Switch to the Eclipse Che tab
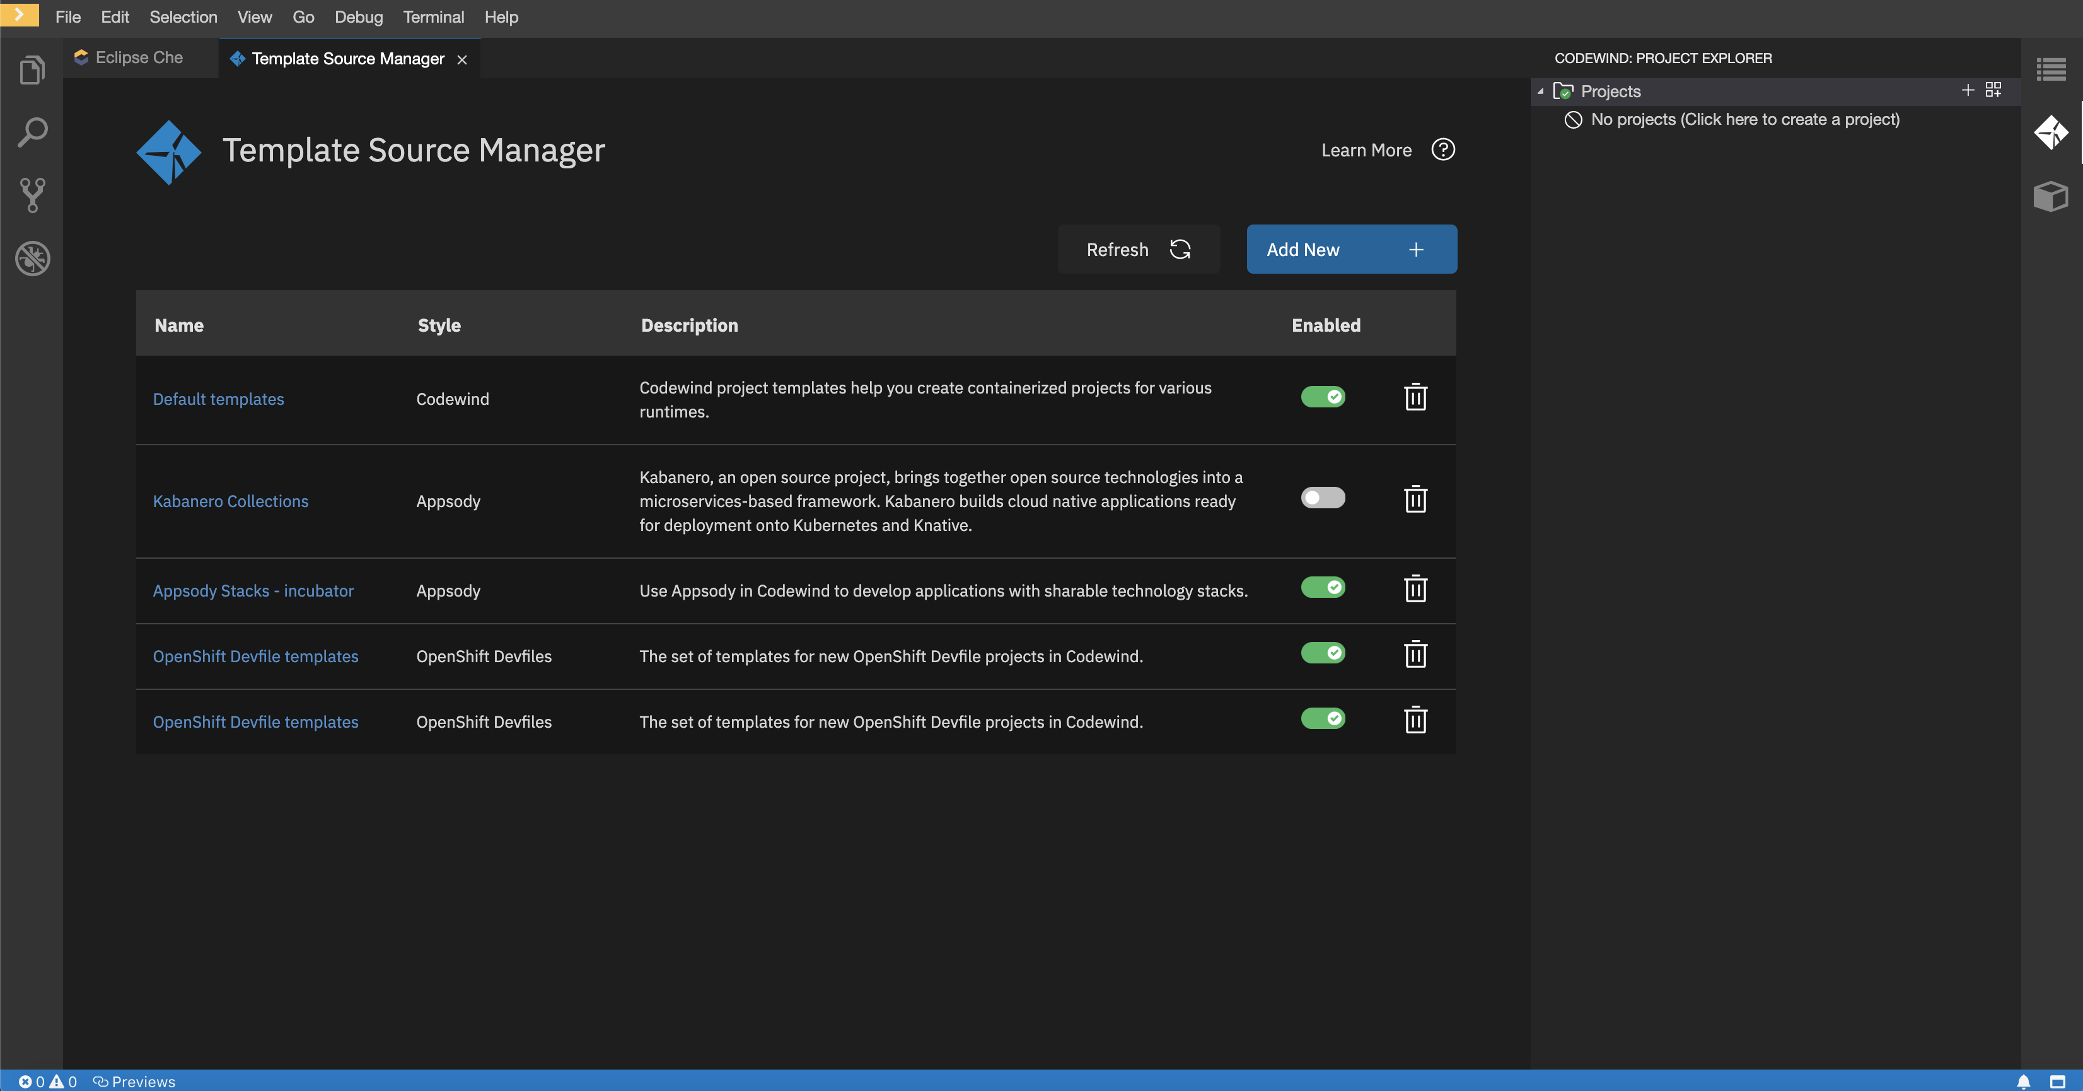2083x1091 pixels. [128, 57]
